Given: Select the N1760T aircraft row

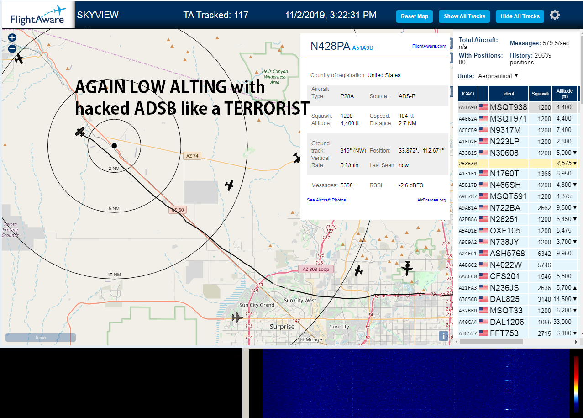Looking at the screenshot, I should point(519,174).
